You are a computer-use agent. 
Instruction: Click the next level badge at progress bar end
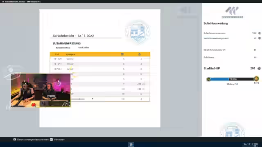click(256, 78)
